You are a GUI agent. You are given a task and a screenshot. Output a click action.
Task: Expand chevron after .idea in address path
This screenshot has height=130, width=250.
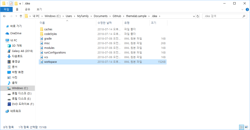pos(159,16)
